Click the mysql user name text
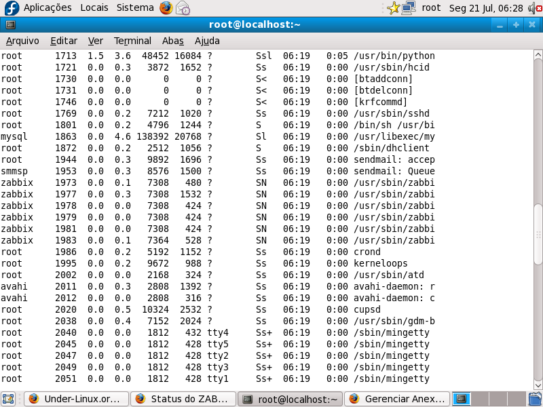The image size is (543, 407). click(x=14, y=137)
